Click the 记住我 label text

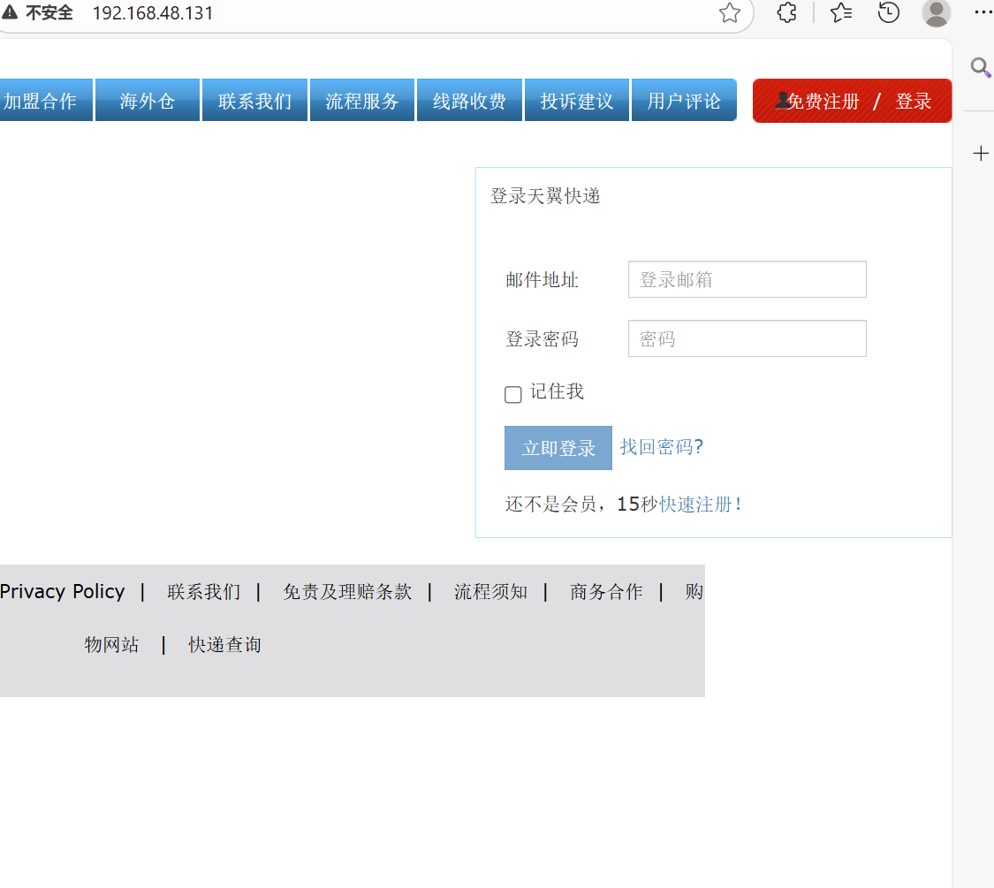click(557, 391)
